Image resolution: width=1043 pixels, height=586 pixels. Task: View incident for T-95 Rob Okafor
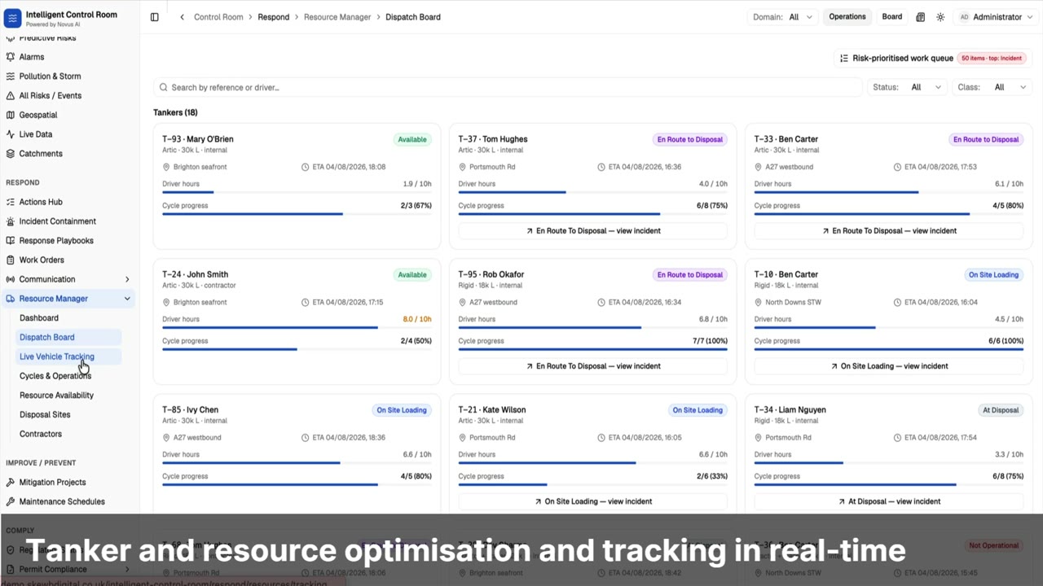(x=592, y=366)
